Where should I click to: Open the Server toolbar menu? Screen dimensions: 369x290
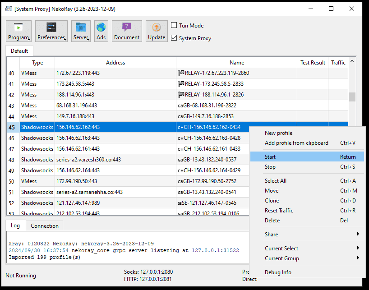pyautogui.click(x=81, y=31)
